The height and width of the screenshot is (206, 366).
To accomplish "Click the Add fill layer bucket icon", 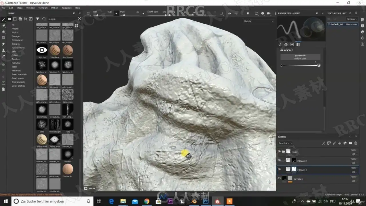I will pyautogui.click(x=340, y=143).
